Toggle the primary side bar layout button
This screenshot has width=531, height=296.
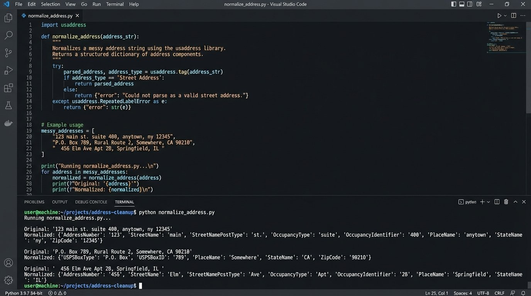453,4
